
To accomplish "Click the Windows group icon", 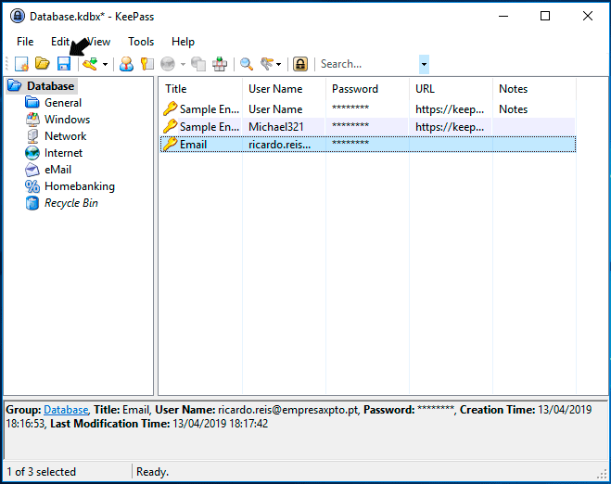I will click(32, 120).
